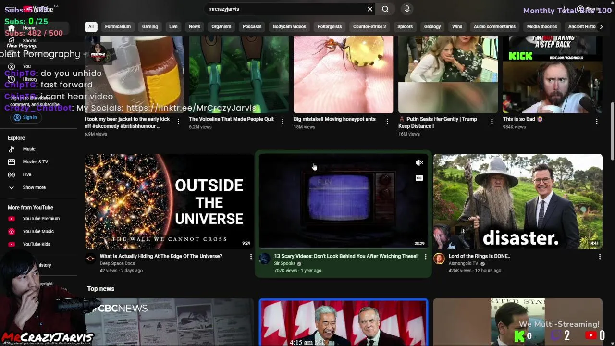The height and width of the screenshot is (346, 615).
Task: Select the News filter chip
Action: coord(195,27)
